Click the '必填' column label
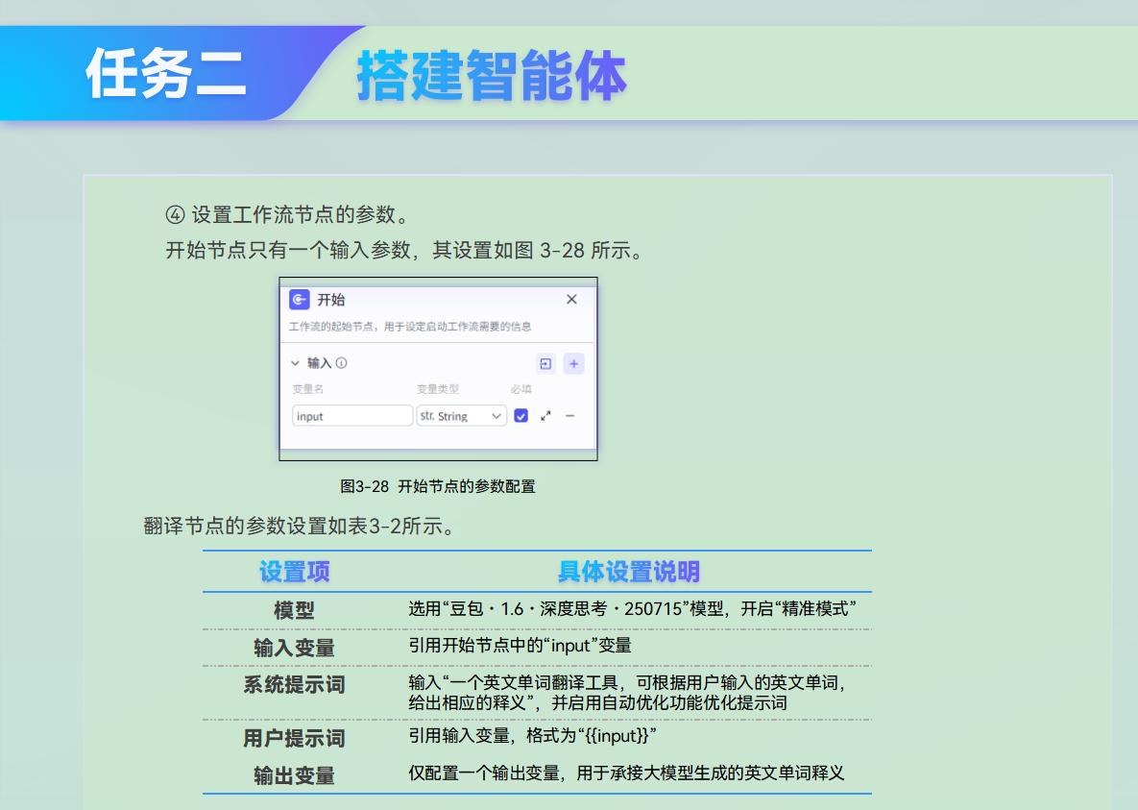The height and width of the screenshot is (810, 1138). tap(521, 388)
